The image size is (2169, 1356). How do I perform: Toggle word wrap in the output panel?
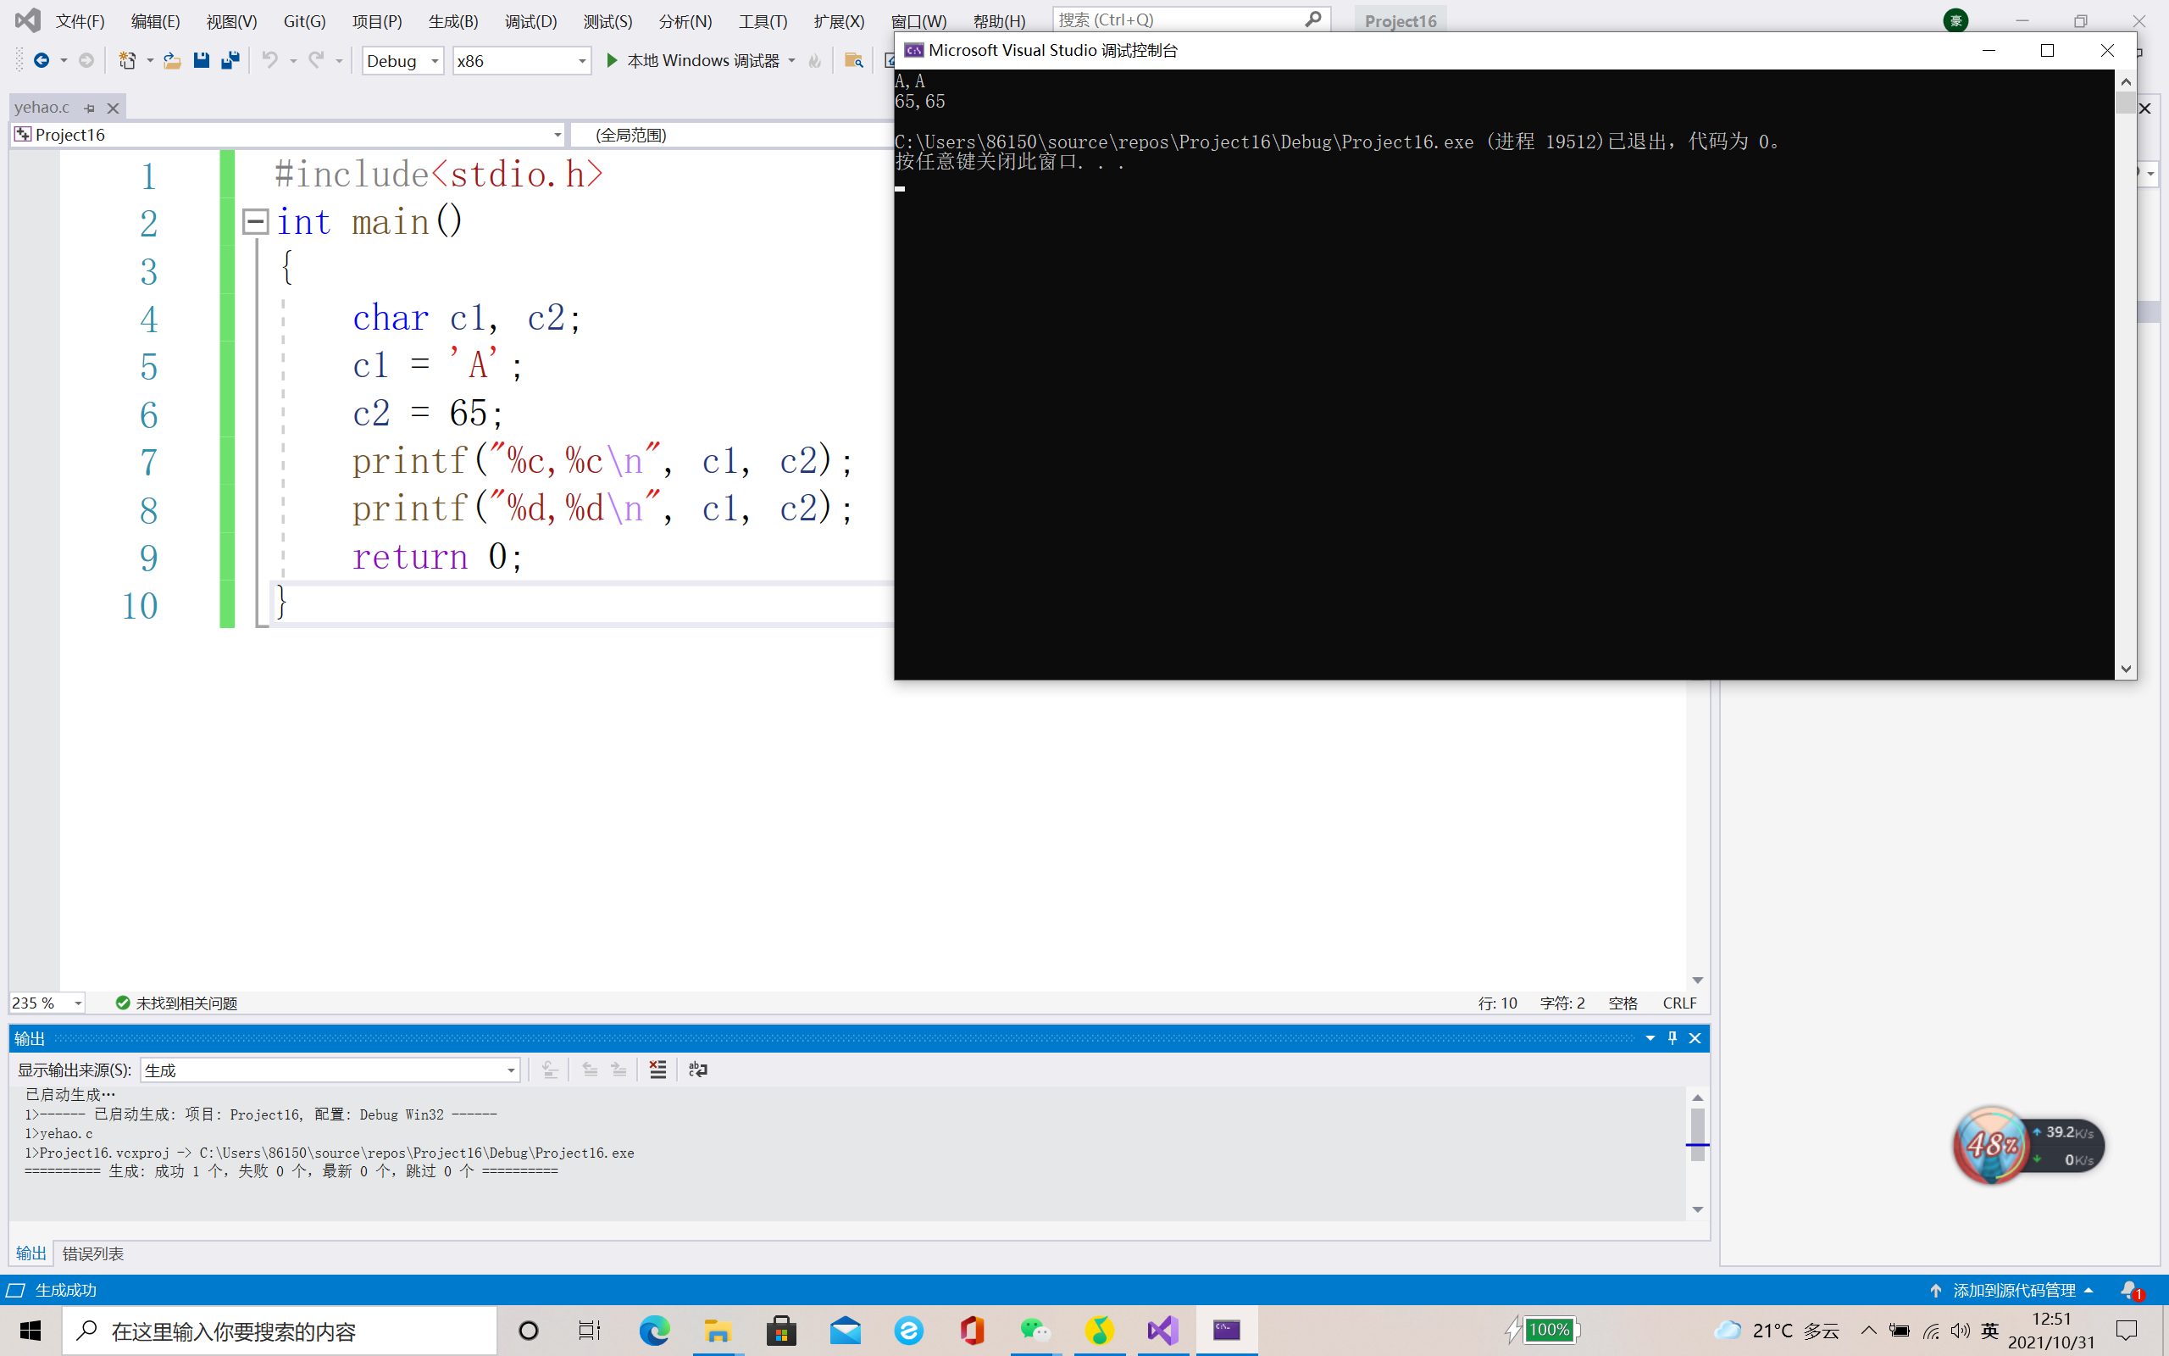click(697, 1069)
